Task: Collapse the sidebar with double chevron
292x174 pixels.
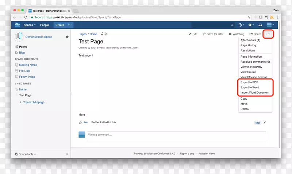Action: (x=67, y=154)
